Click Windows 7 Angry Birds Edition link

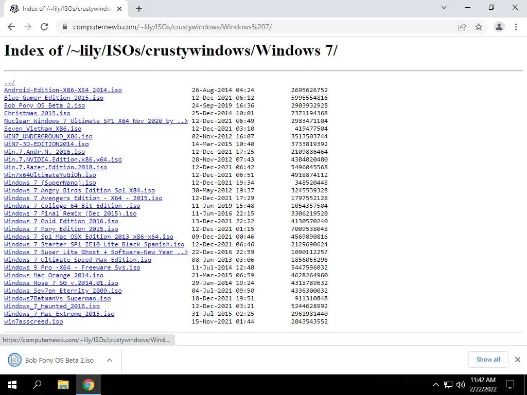79,190
